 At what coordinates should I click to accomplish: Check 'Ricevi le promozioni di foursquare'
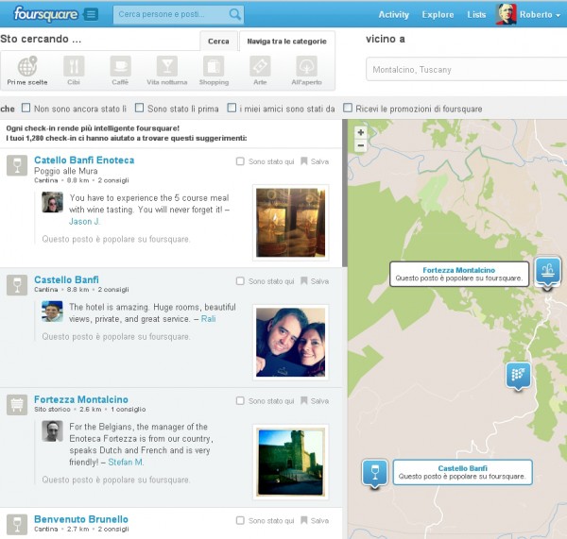348,108
